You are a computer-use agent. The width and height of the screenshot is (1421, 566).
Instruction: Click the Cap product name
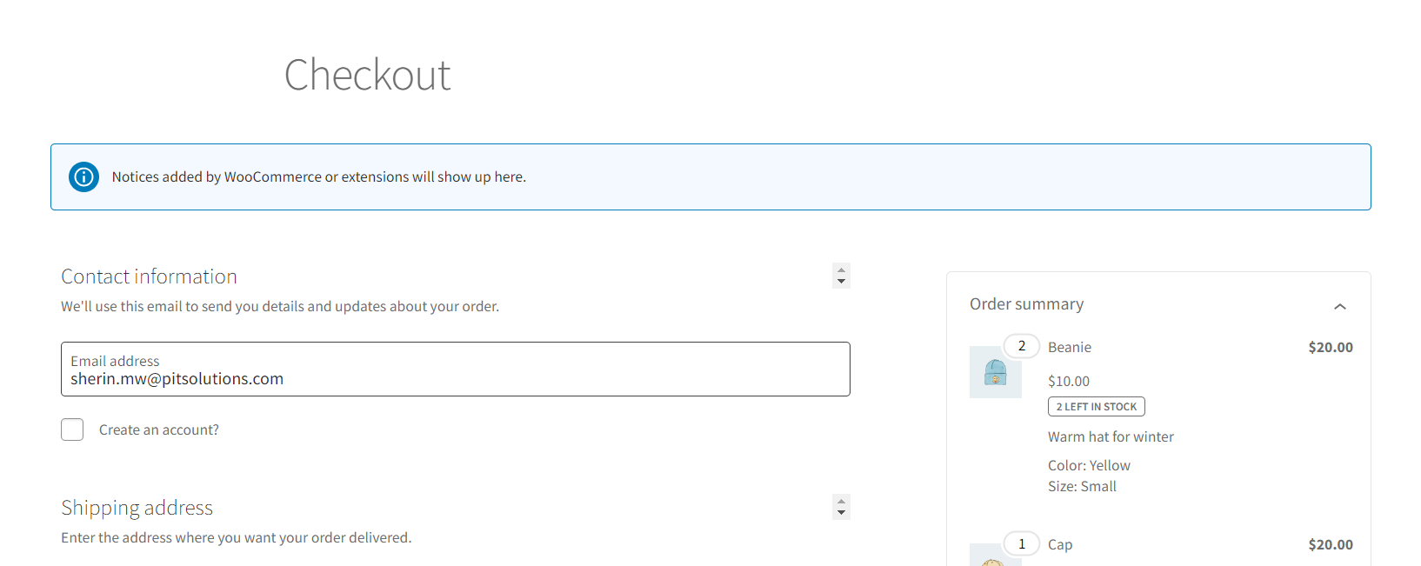[1059, 545]
